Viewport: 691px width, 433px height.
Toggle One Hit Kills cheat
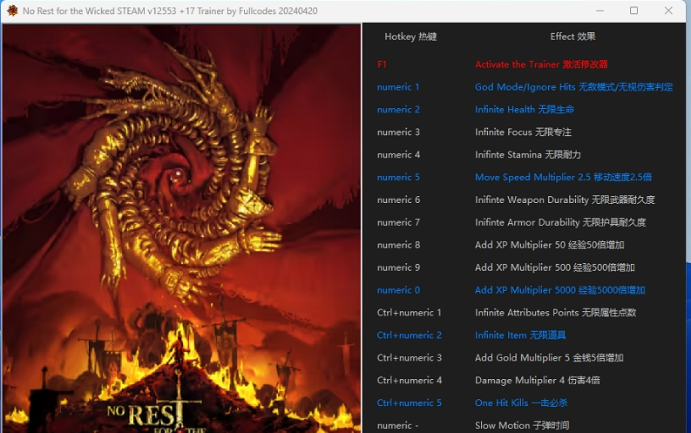coord(521,403)
